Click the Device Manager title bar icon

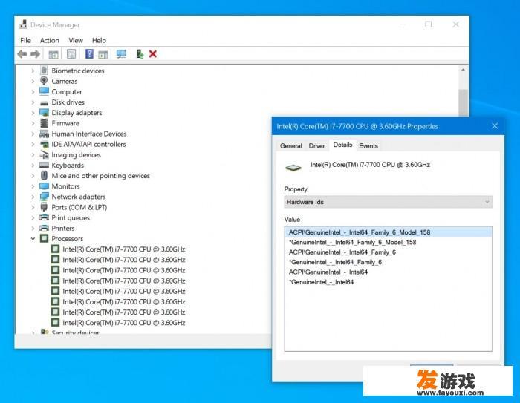(23, 24)
